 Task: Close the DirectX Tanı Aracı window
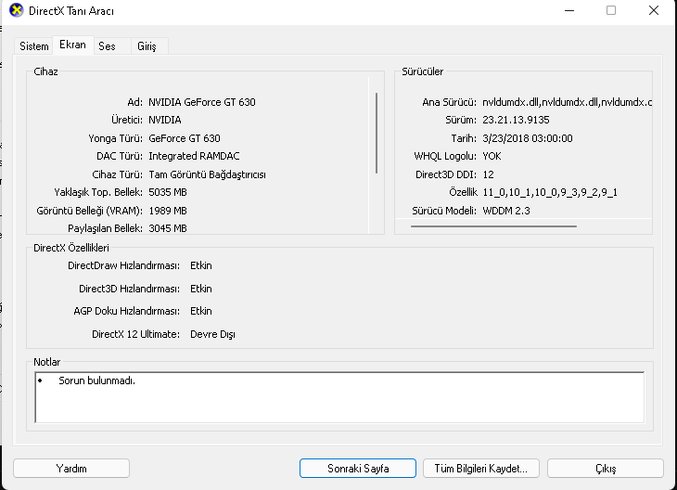pyautogui.click(x=654, y=10)
